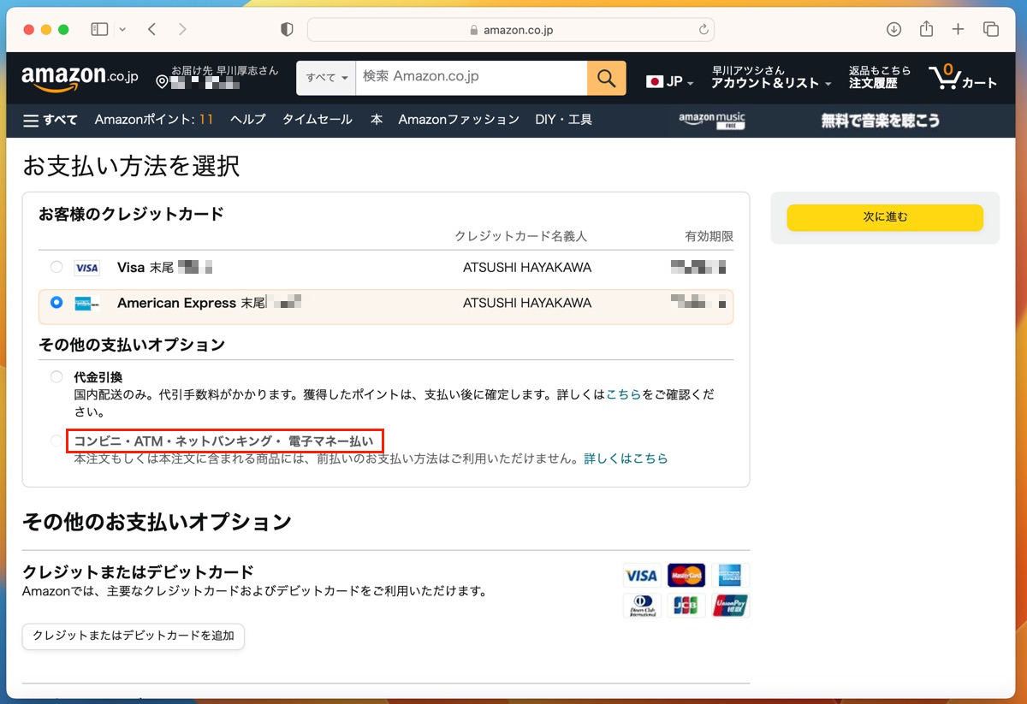Viewport: 1027px width, 704px height.
Task: Open DIY・工具 nav item
Action: tap(564, 120)
